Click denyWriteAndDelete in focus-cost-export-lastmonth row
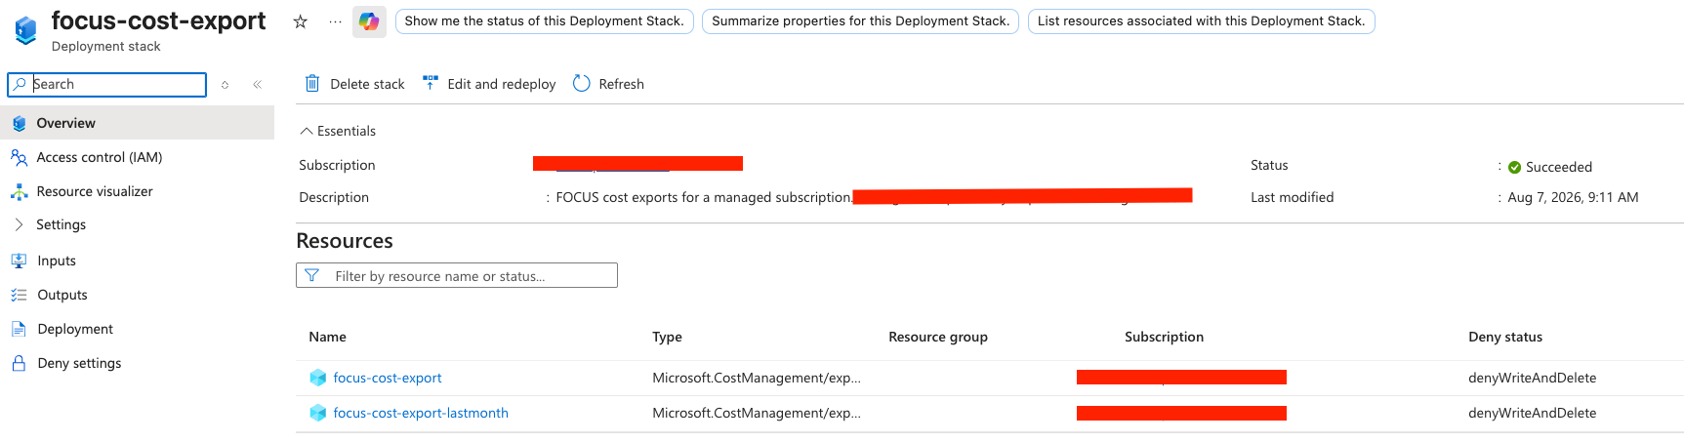Image resolution: width=1684 pixels, height=442 pixels. (1532, 413)
